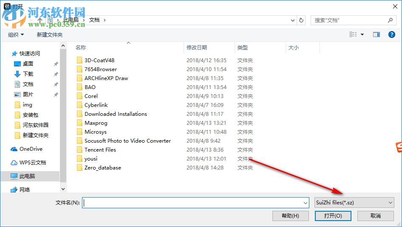Select the Microsys folder
The image size is (402, 227).
[95, 132]
